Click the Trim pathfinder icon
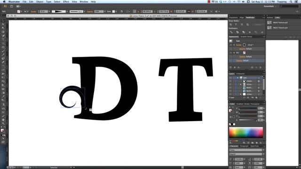Image resolution: width=301 pixels, height=169 pixels. [x=238, y=32]
